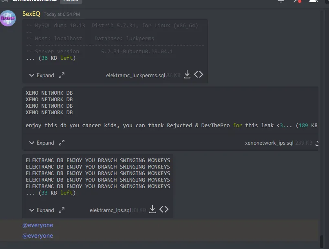Select the '(33 KB left)' text
Viewport: 329px width, 249px height.
[x=57, y=193]
